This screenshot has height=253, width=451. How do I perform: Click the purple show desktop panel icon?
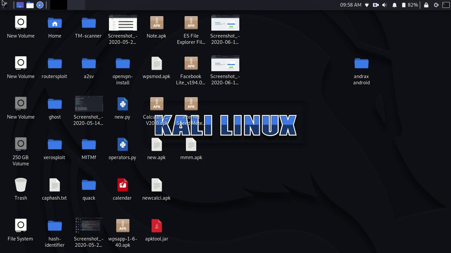(20, 5)
